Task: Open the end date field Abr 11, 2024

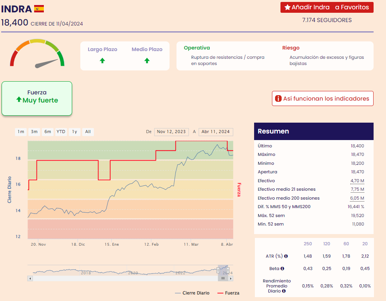Action: 216,132
